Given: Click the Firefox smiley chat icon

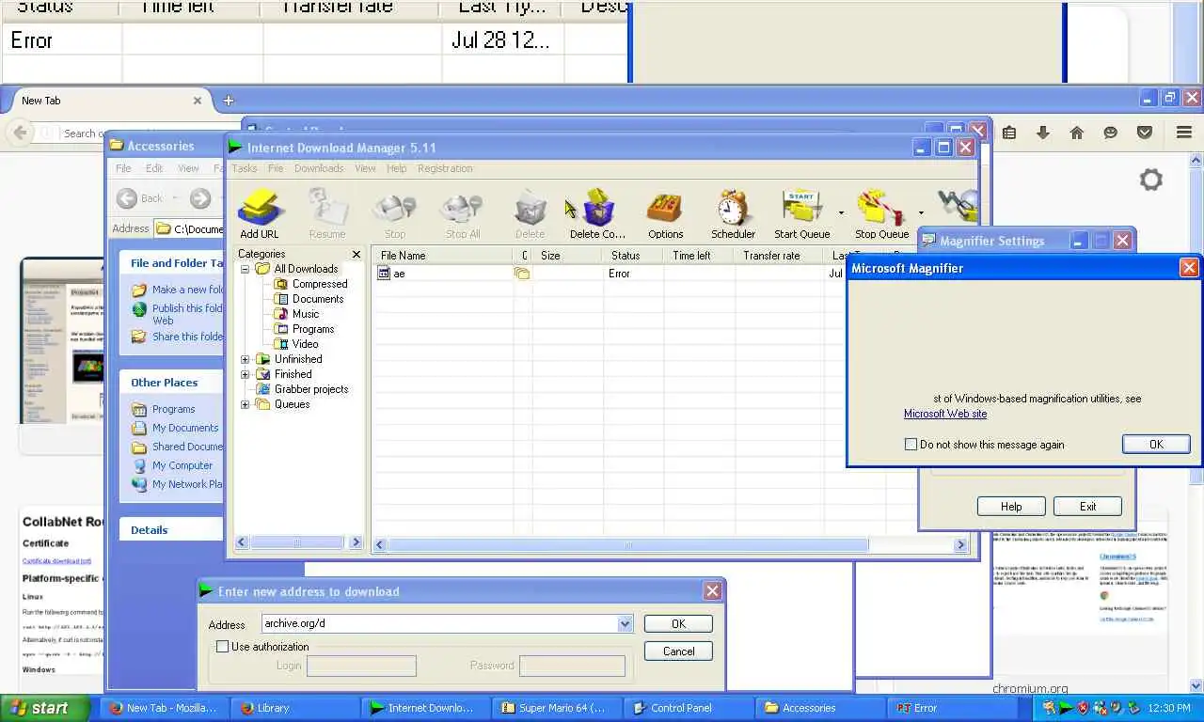Looking at the screenshot, I should pos(1111,133).
